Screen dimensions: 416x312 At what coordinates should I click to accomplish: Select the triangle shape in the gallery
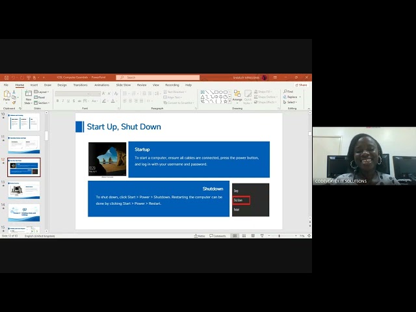(x=203, y=97)
